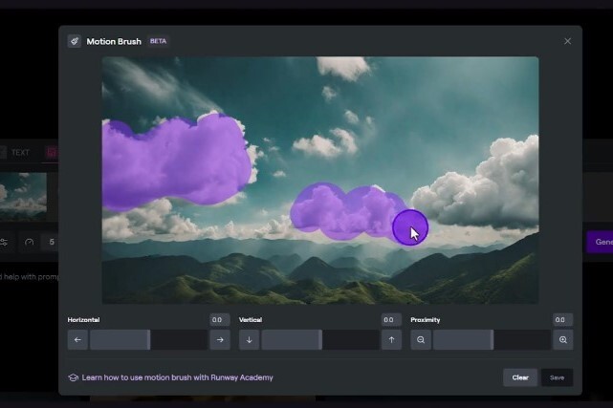Click the Clear button
This screenshot has width=613, height=408.
519,377
